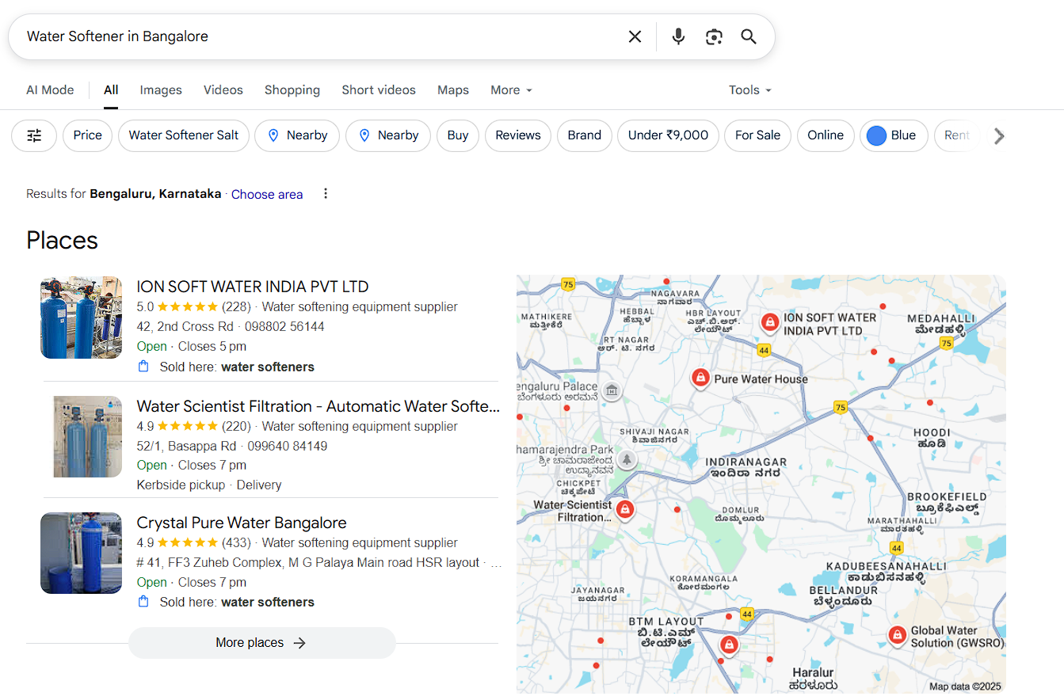1064x696 pixels.
Task: Open the filter settings sliders icon
Action: click(x=34, y=135)
